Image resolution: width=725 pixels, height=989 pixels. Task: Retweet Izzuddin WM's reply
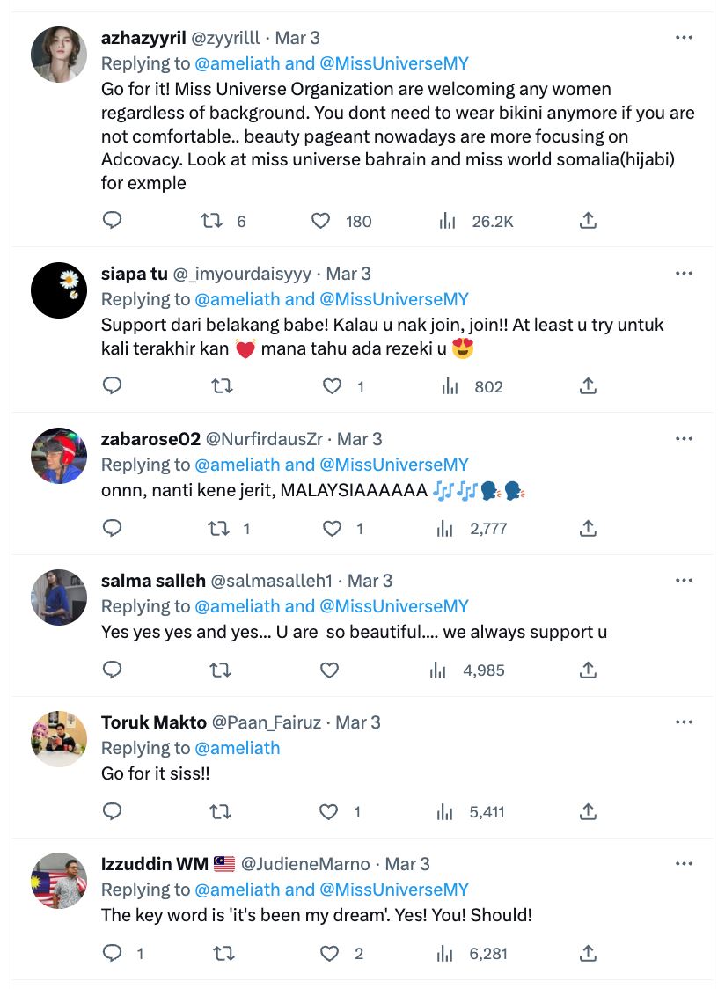(x=222, y=953)
